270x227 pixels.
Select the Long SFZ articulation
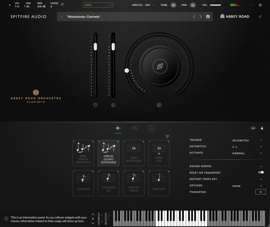(159, 153)
